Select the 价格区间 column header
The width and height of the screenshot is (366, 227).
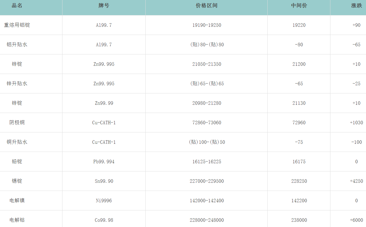[206, 6]
